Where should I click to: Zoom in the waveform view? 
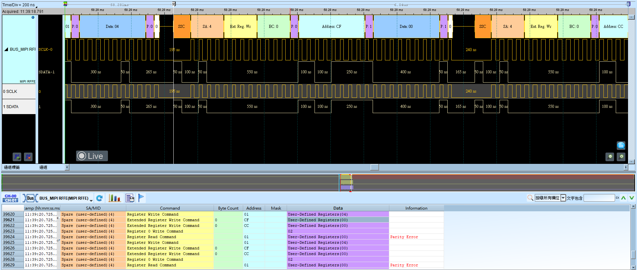click(x=621, y=157)
